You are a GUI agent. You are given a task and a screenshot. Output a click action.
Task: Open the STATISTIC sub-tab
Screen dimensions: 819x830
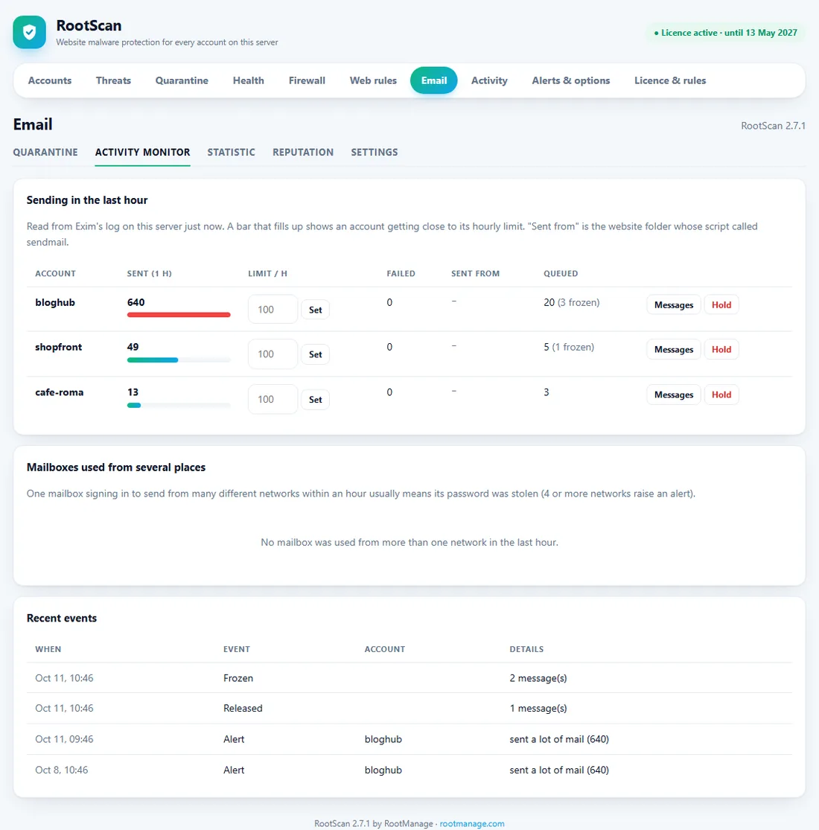coord(232,153)
